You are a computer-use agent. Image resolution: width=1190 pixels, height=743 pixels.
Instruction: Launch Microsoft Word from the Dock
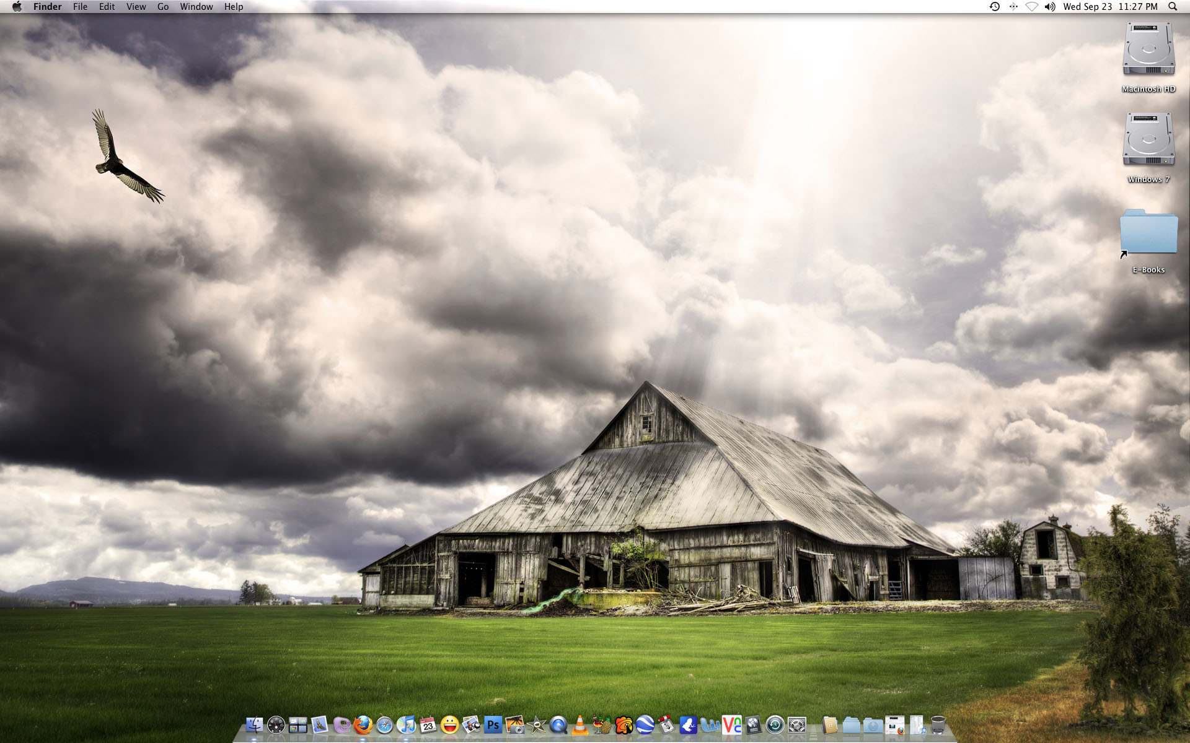tap(710, 724)
